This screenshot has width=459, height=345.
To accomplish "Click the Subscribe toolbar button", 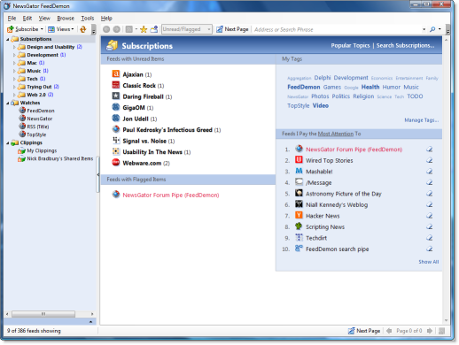I will tap(23, 29).
